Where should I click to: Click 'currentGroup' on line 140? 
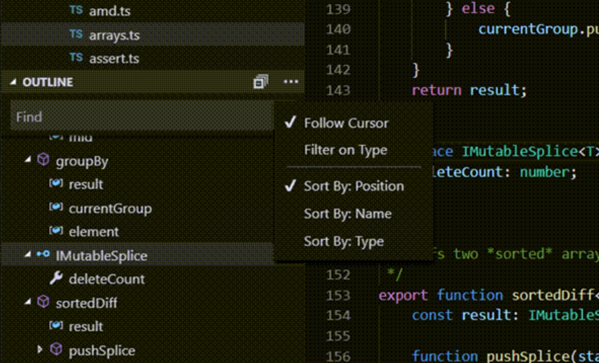[528, 29]
